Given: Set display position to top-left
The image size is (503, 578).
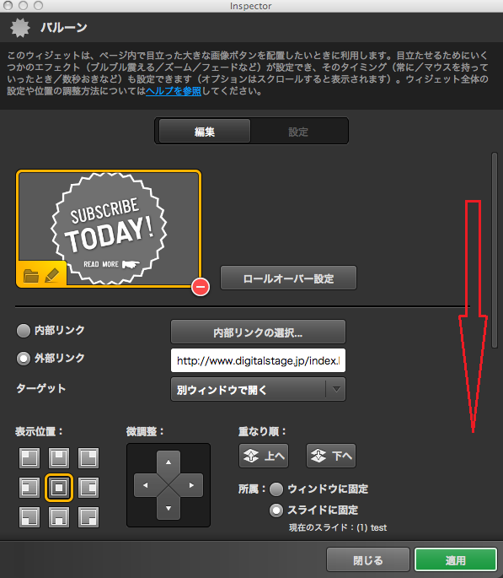Looking at the screenshot, I should click(x=29, y=458).
